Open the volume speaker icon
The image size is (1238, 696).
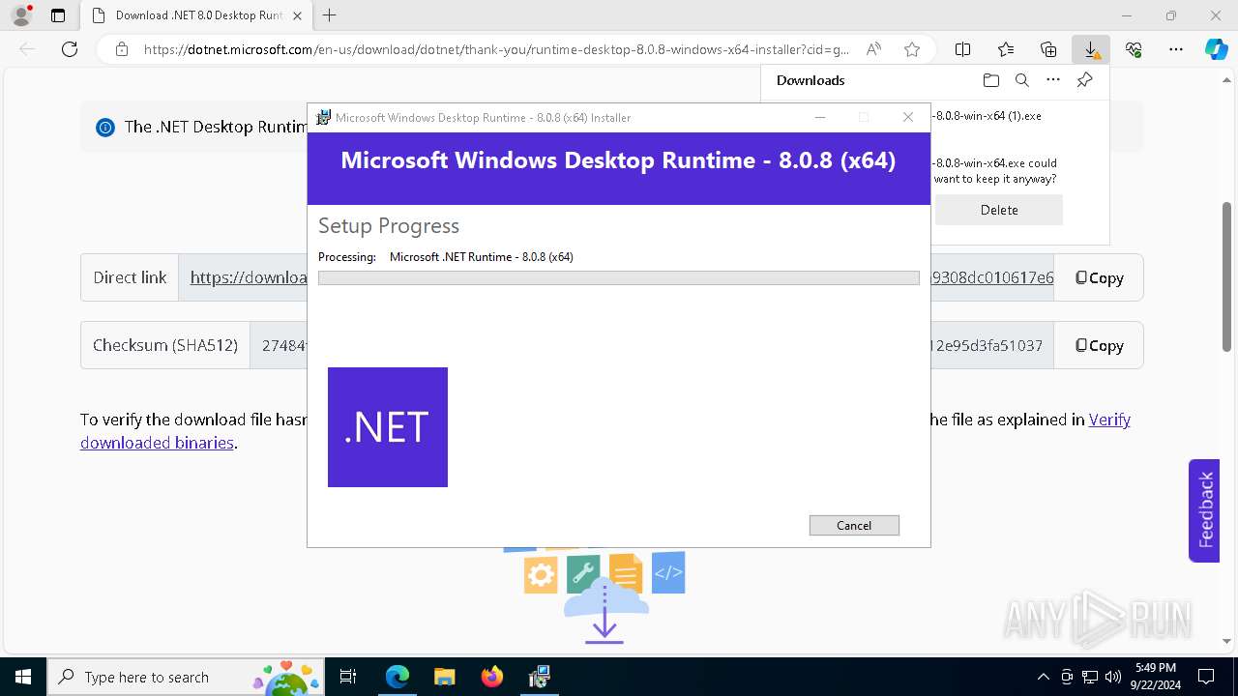[x=1113, y=677]
